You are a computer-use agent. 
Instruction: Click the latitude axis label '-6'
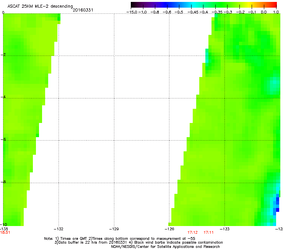pyautogui.click(x=3, y=139)
